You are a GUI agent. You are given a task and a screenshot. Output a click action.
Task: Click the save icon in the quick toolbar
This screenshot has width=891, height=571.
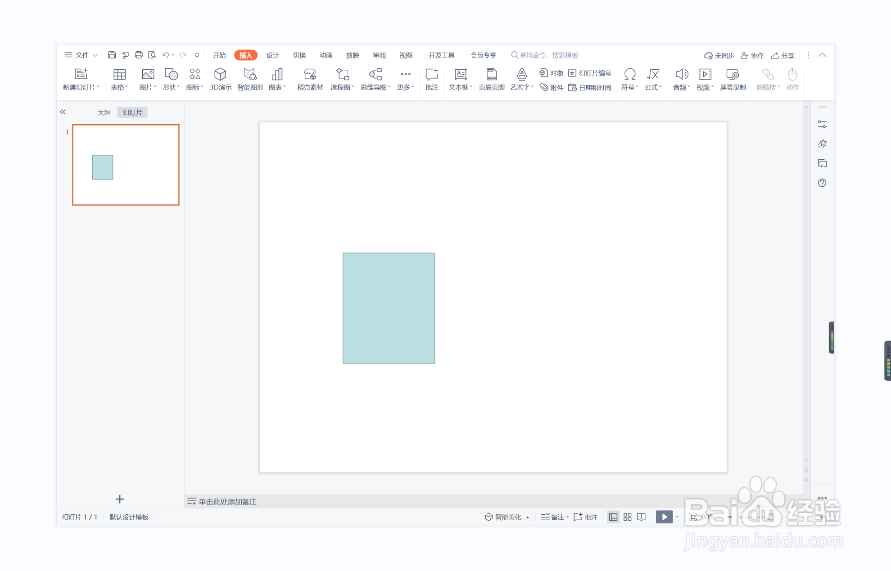click(x=112, y=55)
